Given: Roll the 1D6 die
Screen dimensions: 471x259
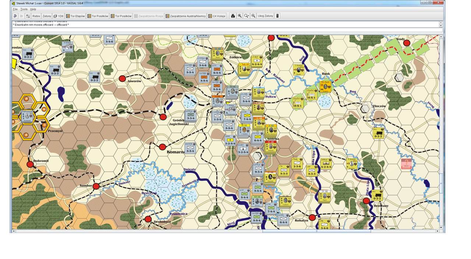Looking at the screenshot, I should pos(59,16).
